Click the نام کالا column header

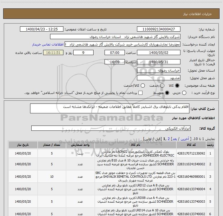pos(135,145)
